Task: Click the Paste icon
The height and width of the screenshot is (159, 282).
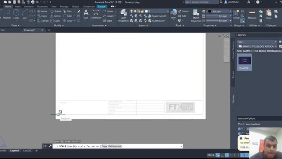Action: 269,13
